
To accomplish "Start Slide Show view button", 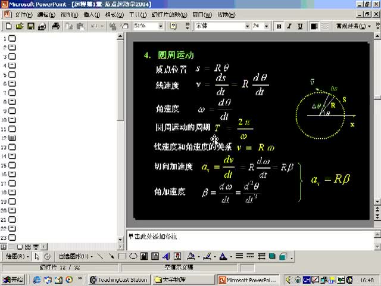I will tap(36, 247).
